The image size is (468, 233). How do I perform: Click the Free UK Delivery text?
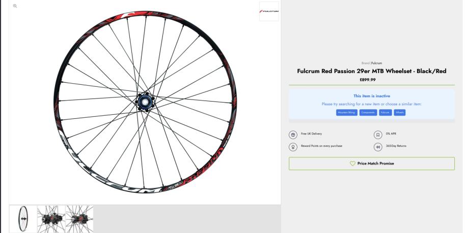coord(312,134)
